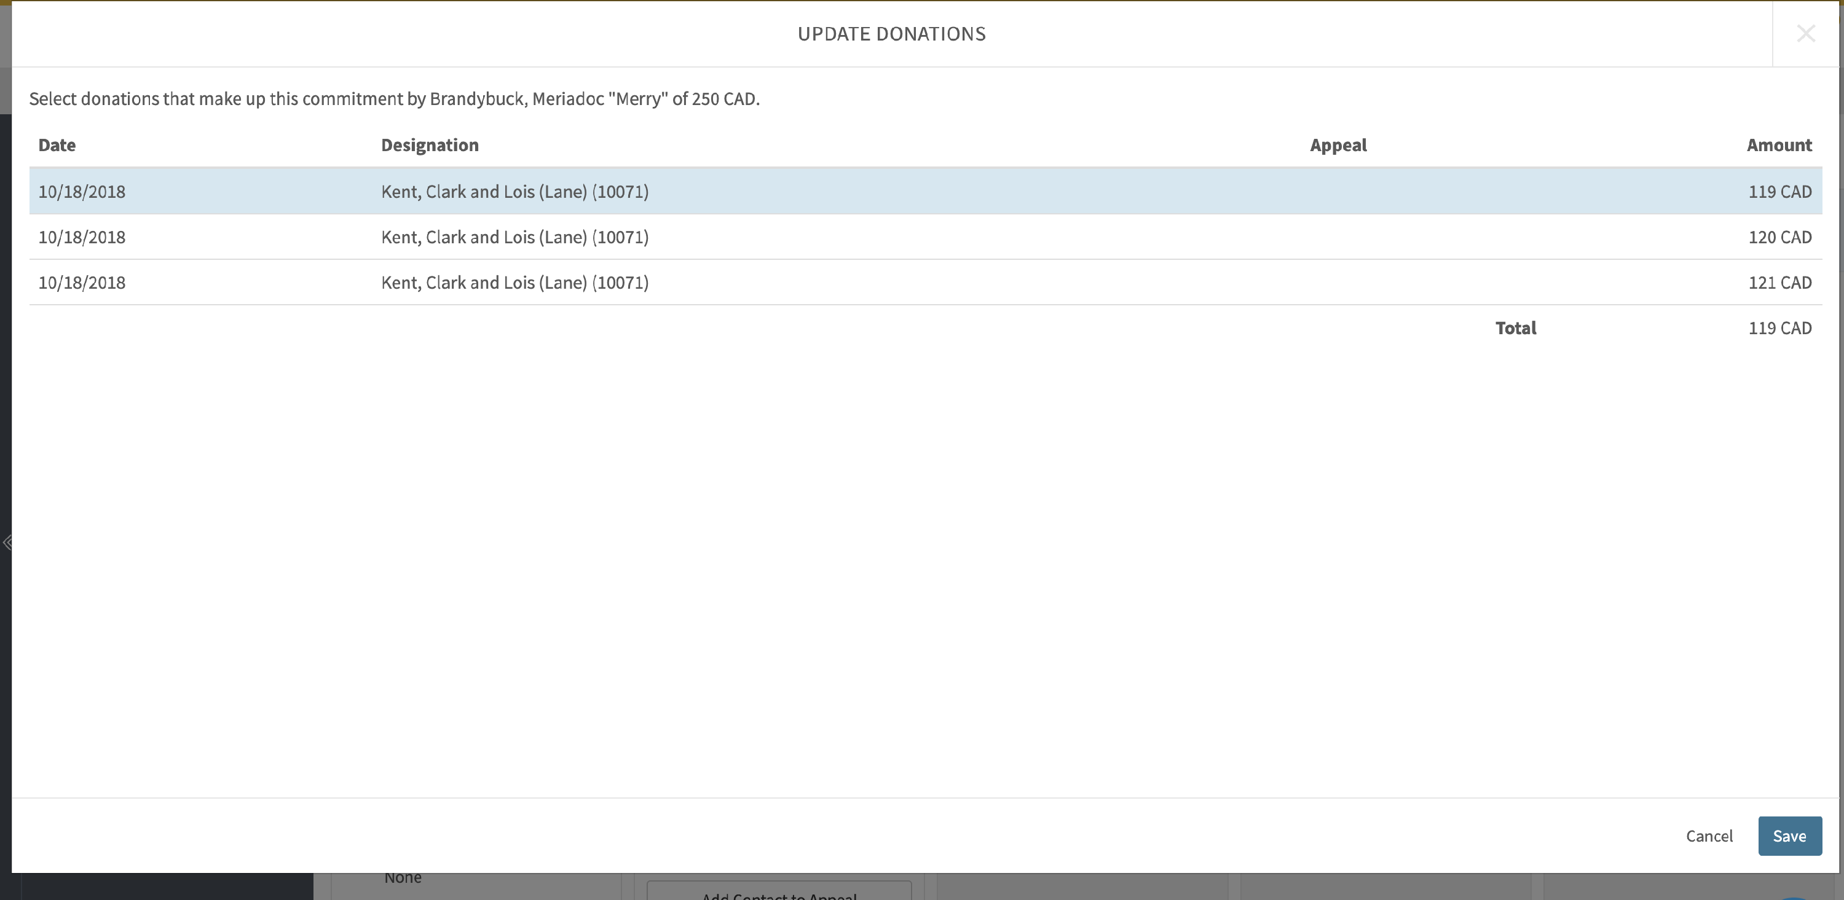
Task: Click the Cancel link
Action: click(1709, 835)
